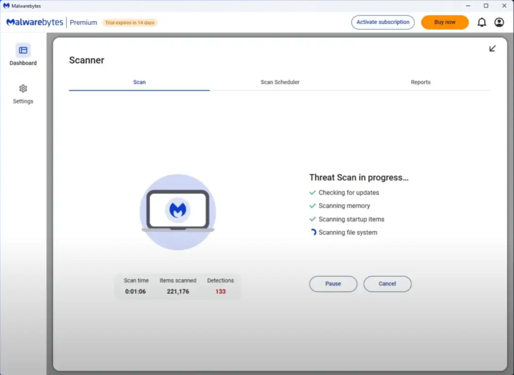This screenshot has height=375, width=514.
Task: Open the Reports tab
Action: (420, 82)
